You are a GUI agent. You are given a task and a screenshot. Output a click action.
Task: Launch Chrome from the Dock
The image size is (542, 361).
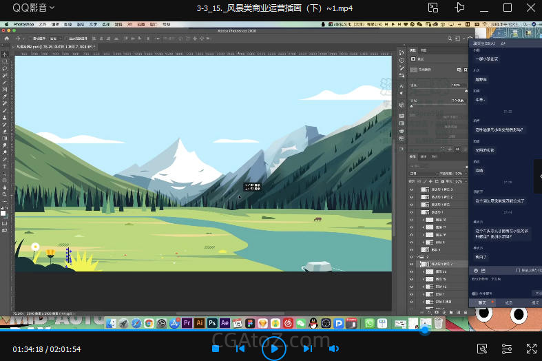point(149,323)
